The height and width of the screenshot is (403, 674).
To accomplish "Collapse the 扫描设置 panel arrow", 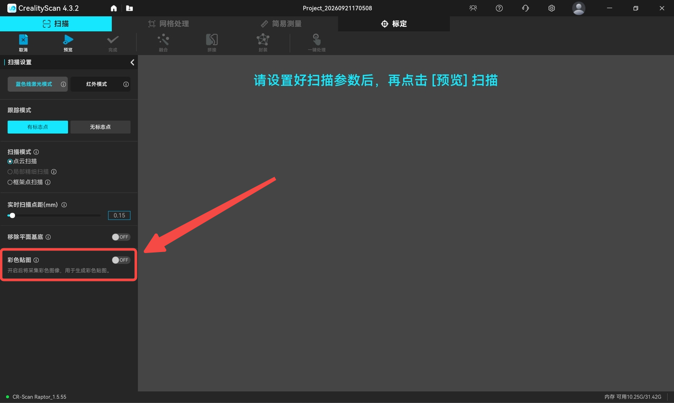I will pos(132,62).
